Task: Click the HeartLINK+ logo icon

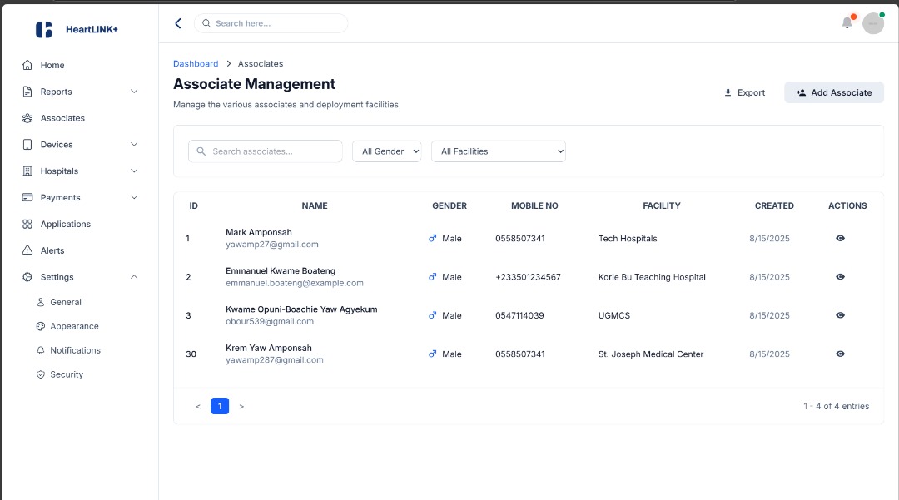Action: [44, 30]
